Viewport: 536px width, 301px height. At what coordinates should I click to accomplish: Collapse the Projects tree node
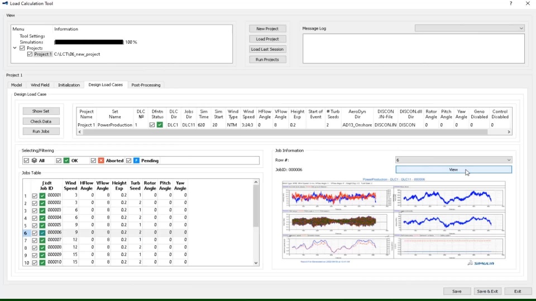click(15, 48)
